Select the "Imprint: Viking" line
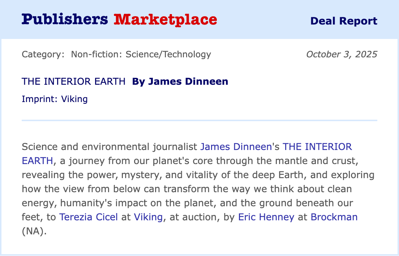Image resolution: width=399 pixels, height=256 pixels. pos(55,99)
